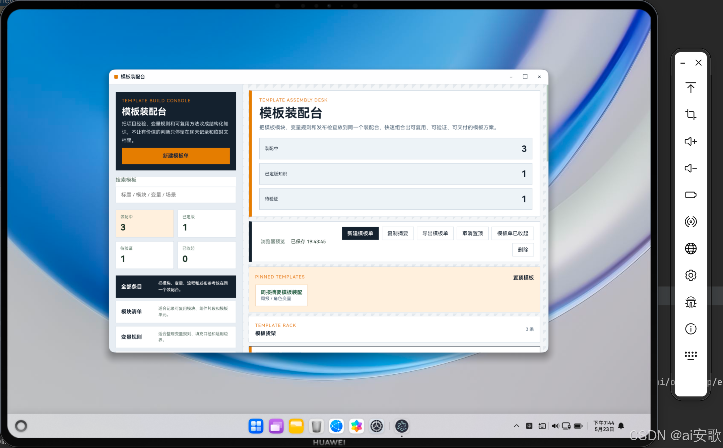Click the broadcast signal icon in emulator toolbar
The height and width of the screenshot is (448, 723).
click(x=691, y=222)
